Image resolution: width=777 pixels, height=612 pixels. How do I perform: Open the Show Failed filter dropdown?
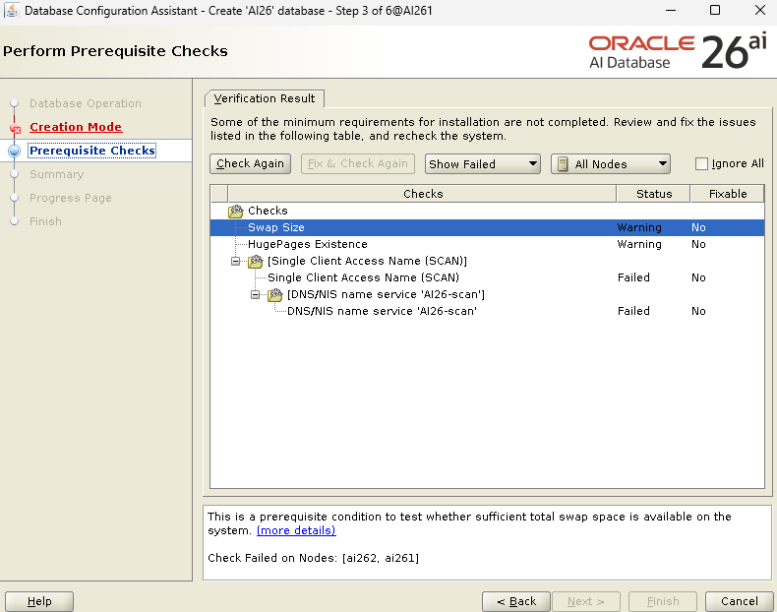point(483,164)
